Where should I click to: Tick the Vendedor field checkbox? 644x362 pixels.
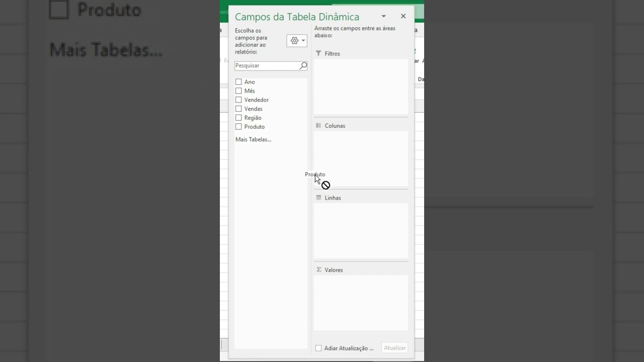tap(238, 100)
